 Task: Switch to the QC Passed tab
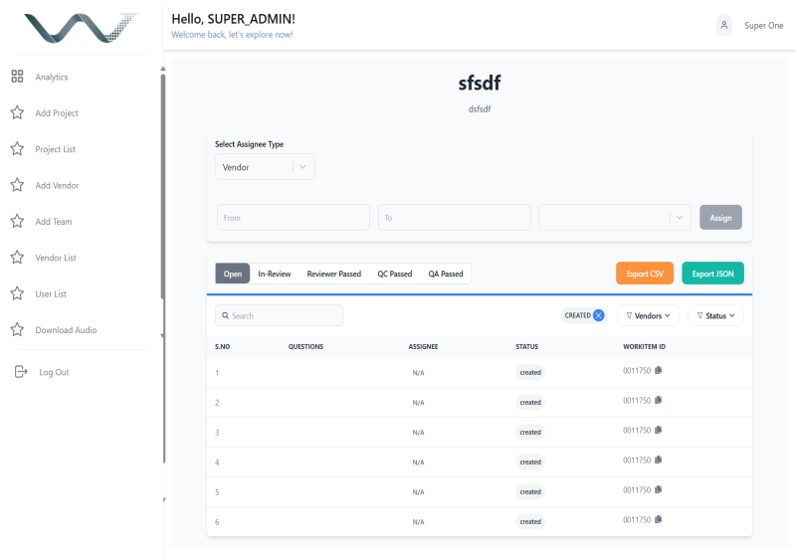click(394, 274)
